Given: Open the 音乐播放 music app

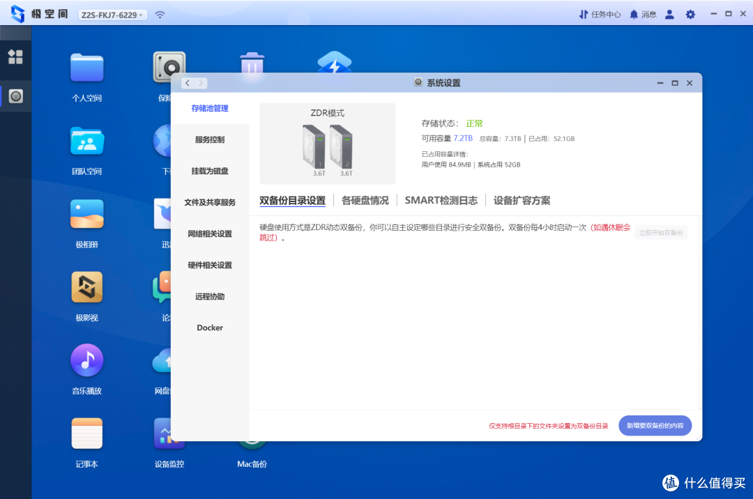Looking at the screenshot, I should [86, 360].
